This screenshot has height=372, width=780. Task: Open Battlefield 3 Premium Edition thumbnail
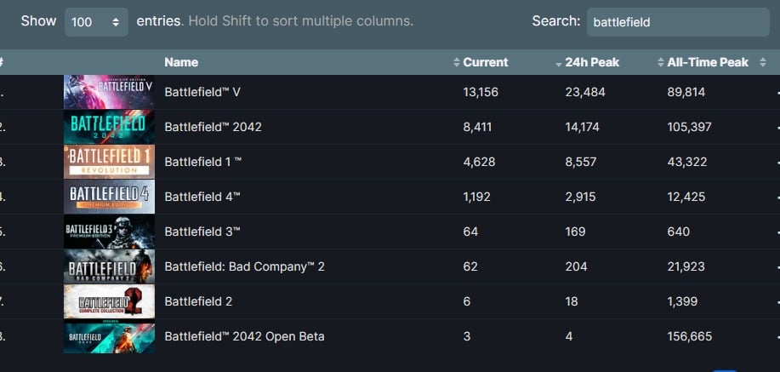click(x=109, y=232)
